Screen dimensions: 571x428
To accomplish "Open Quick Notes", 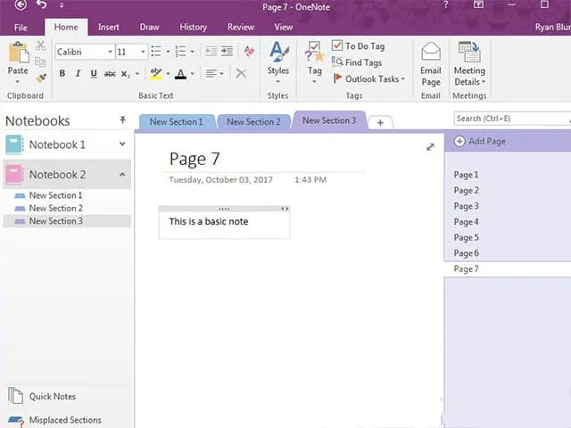I will coord(42,396).
